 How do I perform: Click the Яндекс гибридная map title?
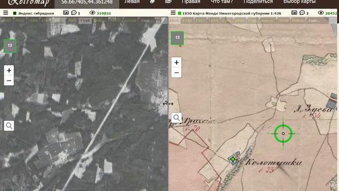pyautogui.click(x=36, y=13)
